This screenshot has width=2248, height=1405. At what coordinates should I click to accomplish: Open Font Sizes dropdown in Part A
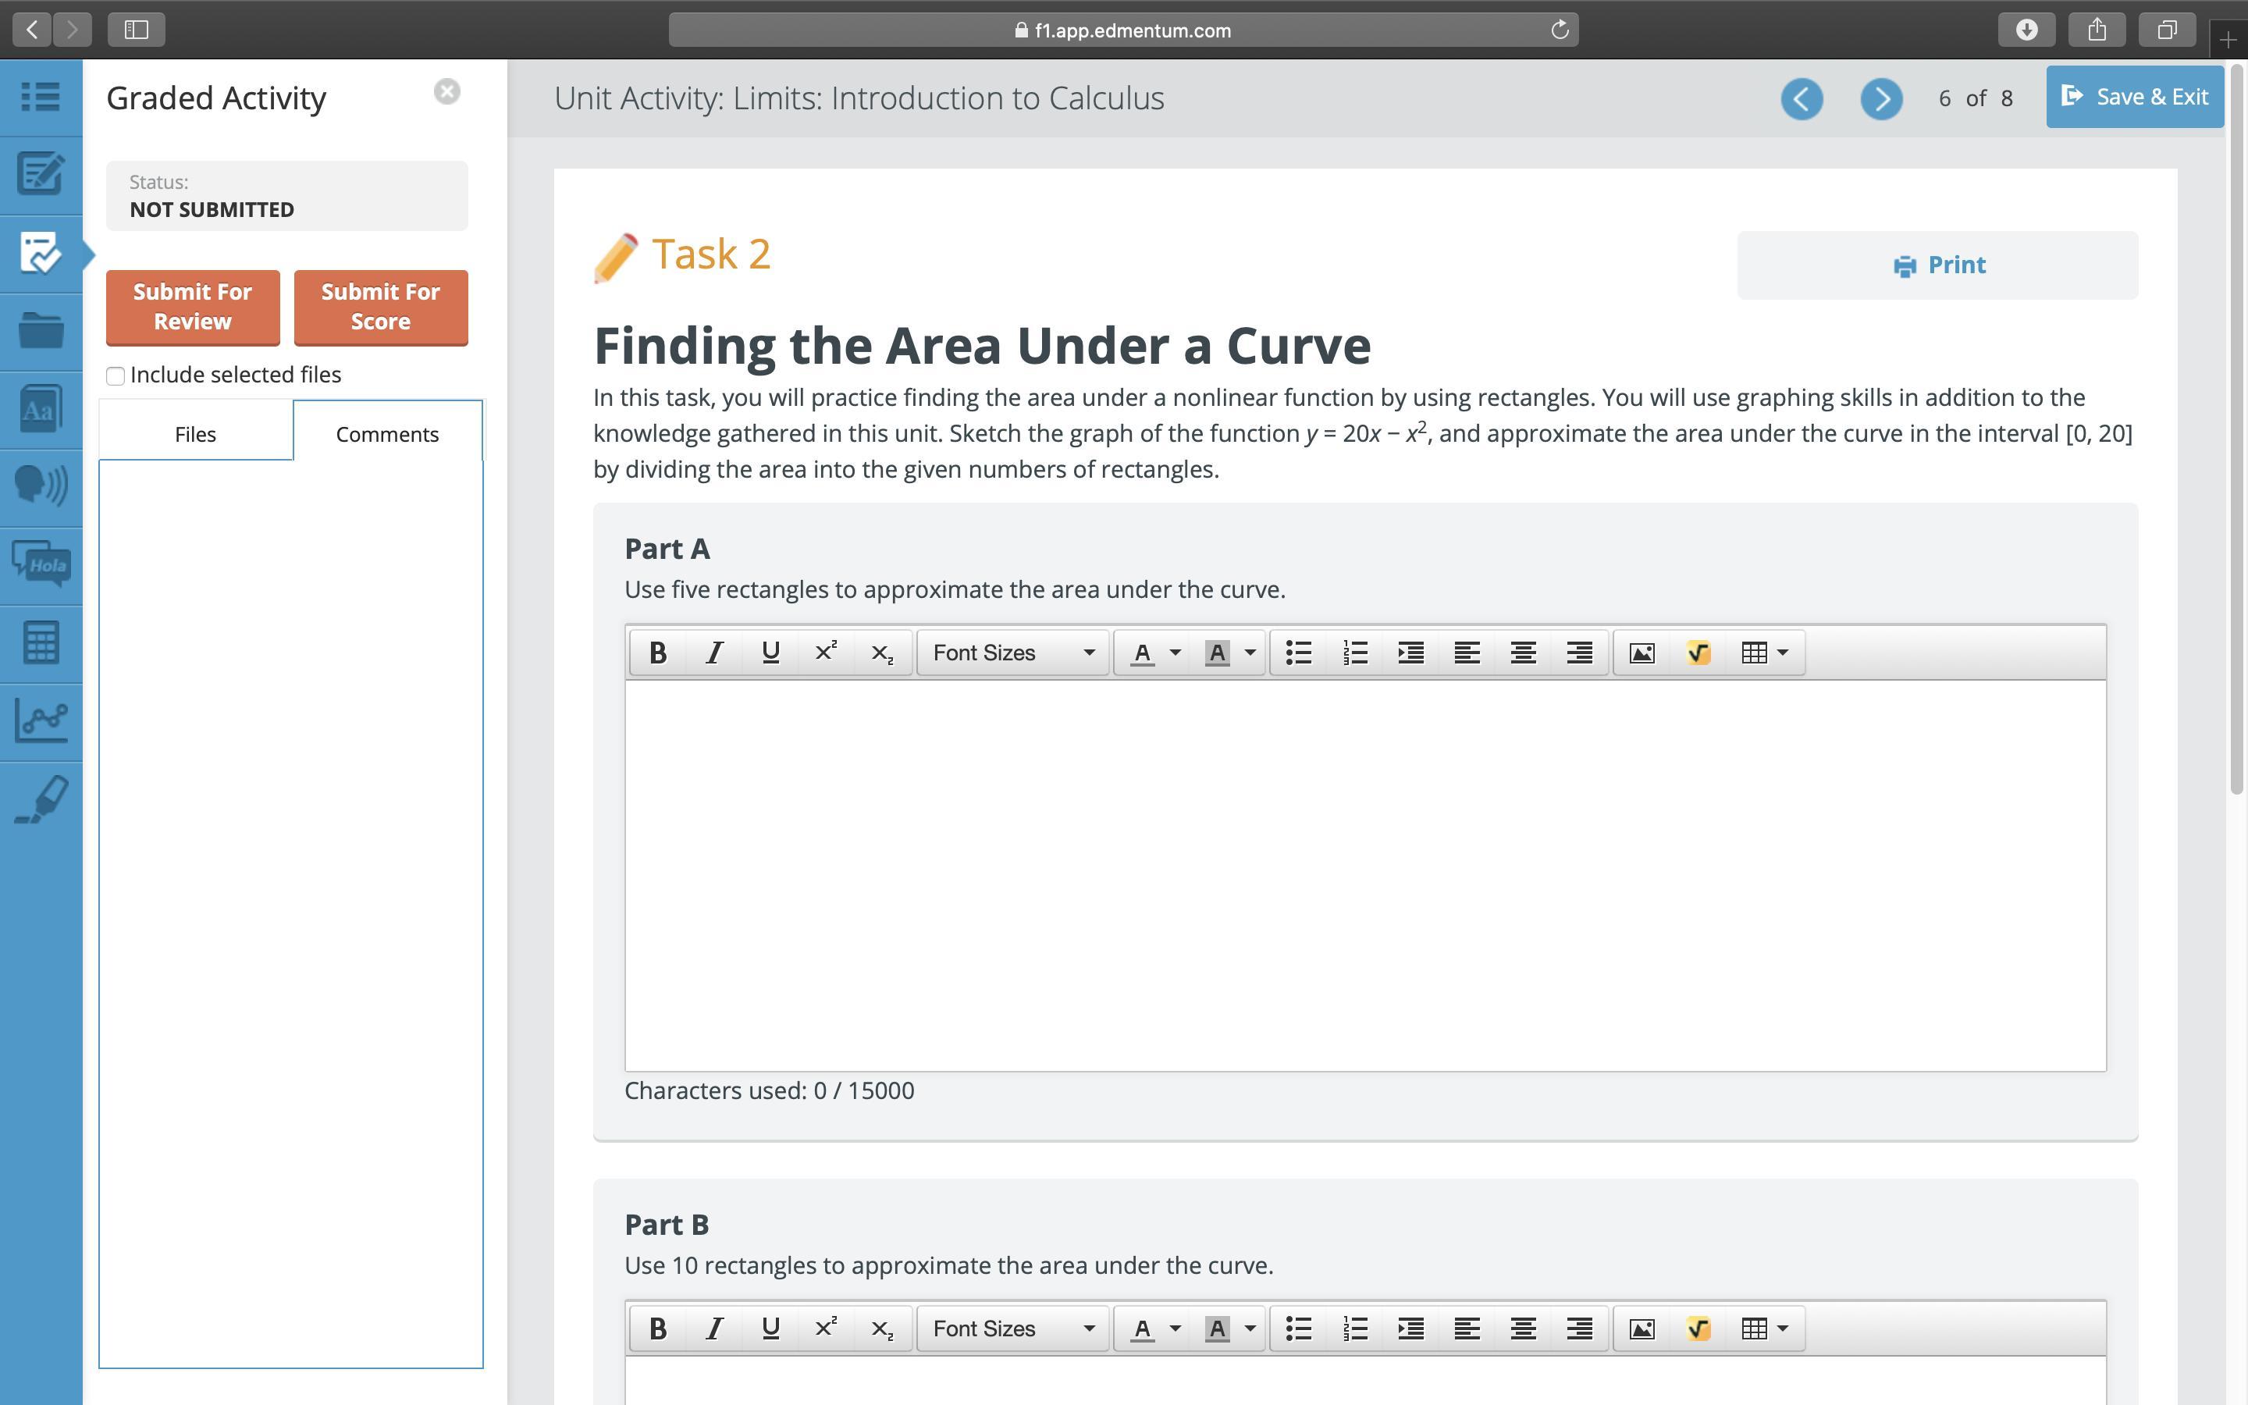(x=1012, y=653)
